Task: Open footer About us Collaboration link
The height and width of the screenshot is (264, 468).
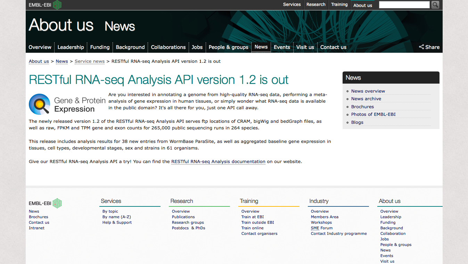Action: (393, 233)
